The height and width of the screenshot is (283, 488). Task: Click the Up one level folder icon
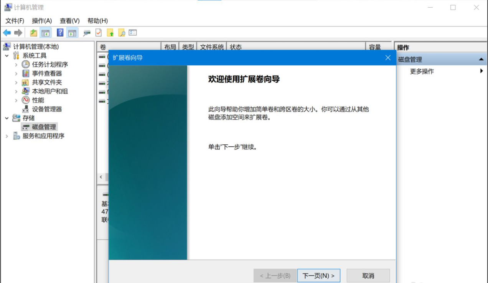34,33
